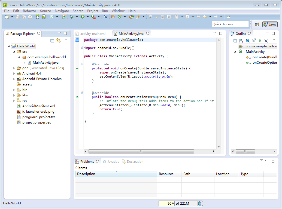Click Last Edit Location icon

point(198,17)
